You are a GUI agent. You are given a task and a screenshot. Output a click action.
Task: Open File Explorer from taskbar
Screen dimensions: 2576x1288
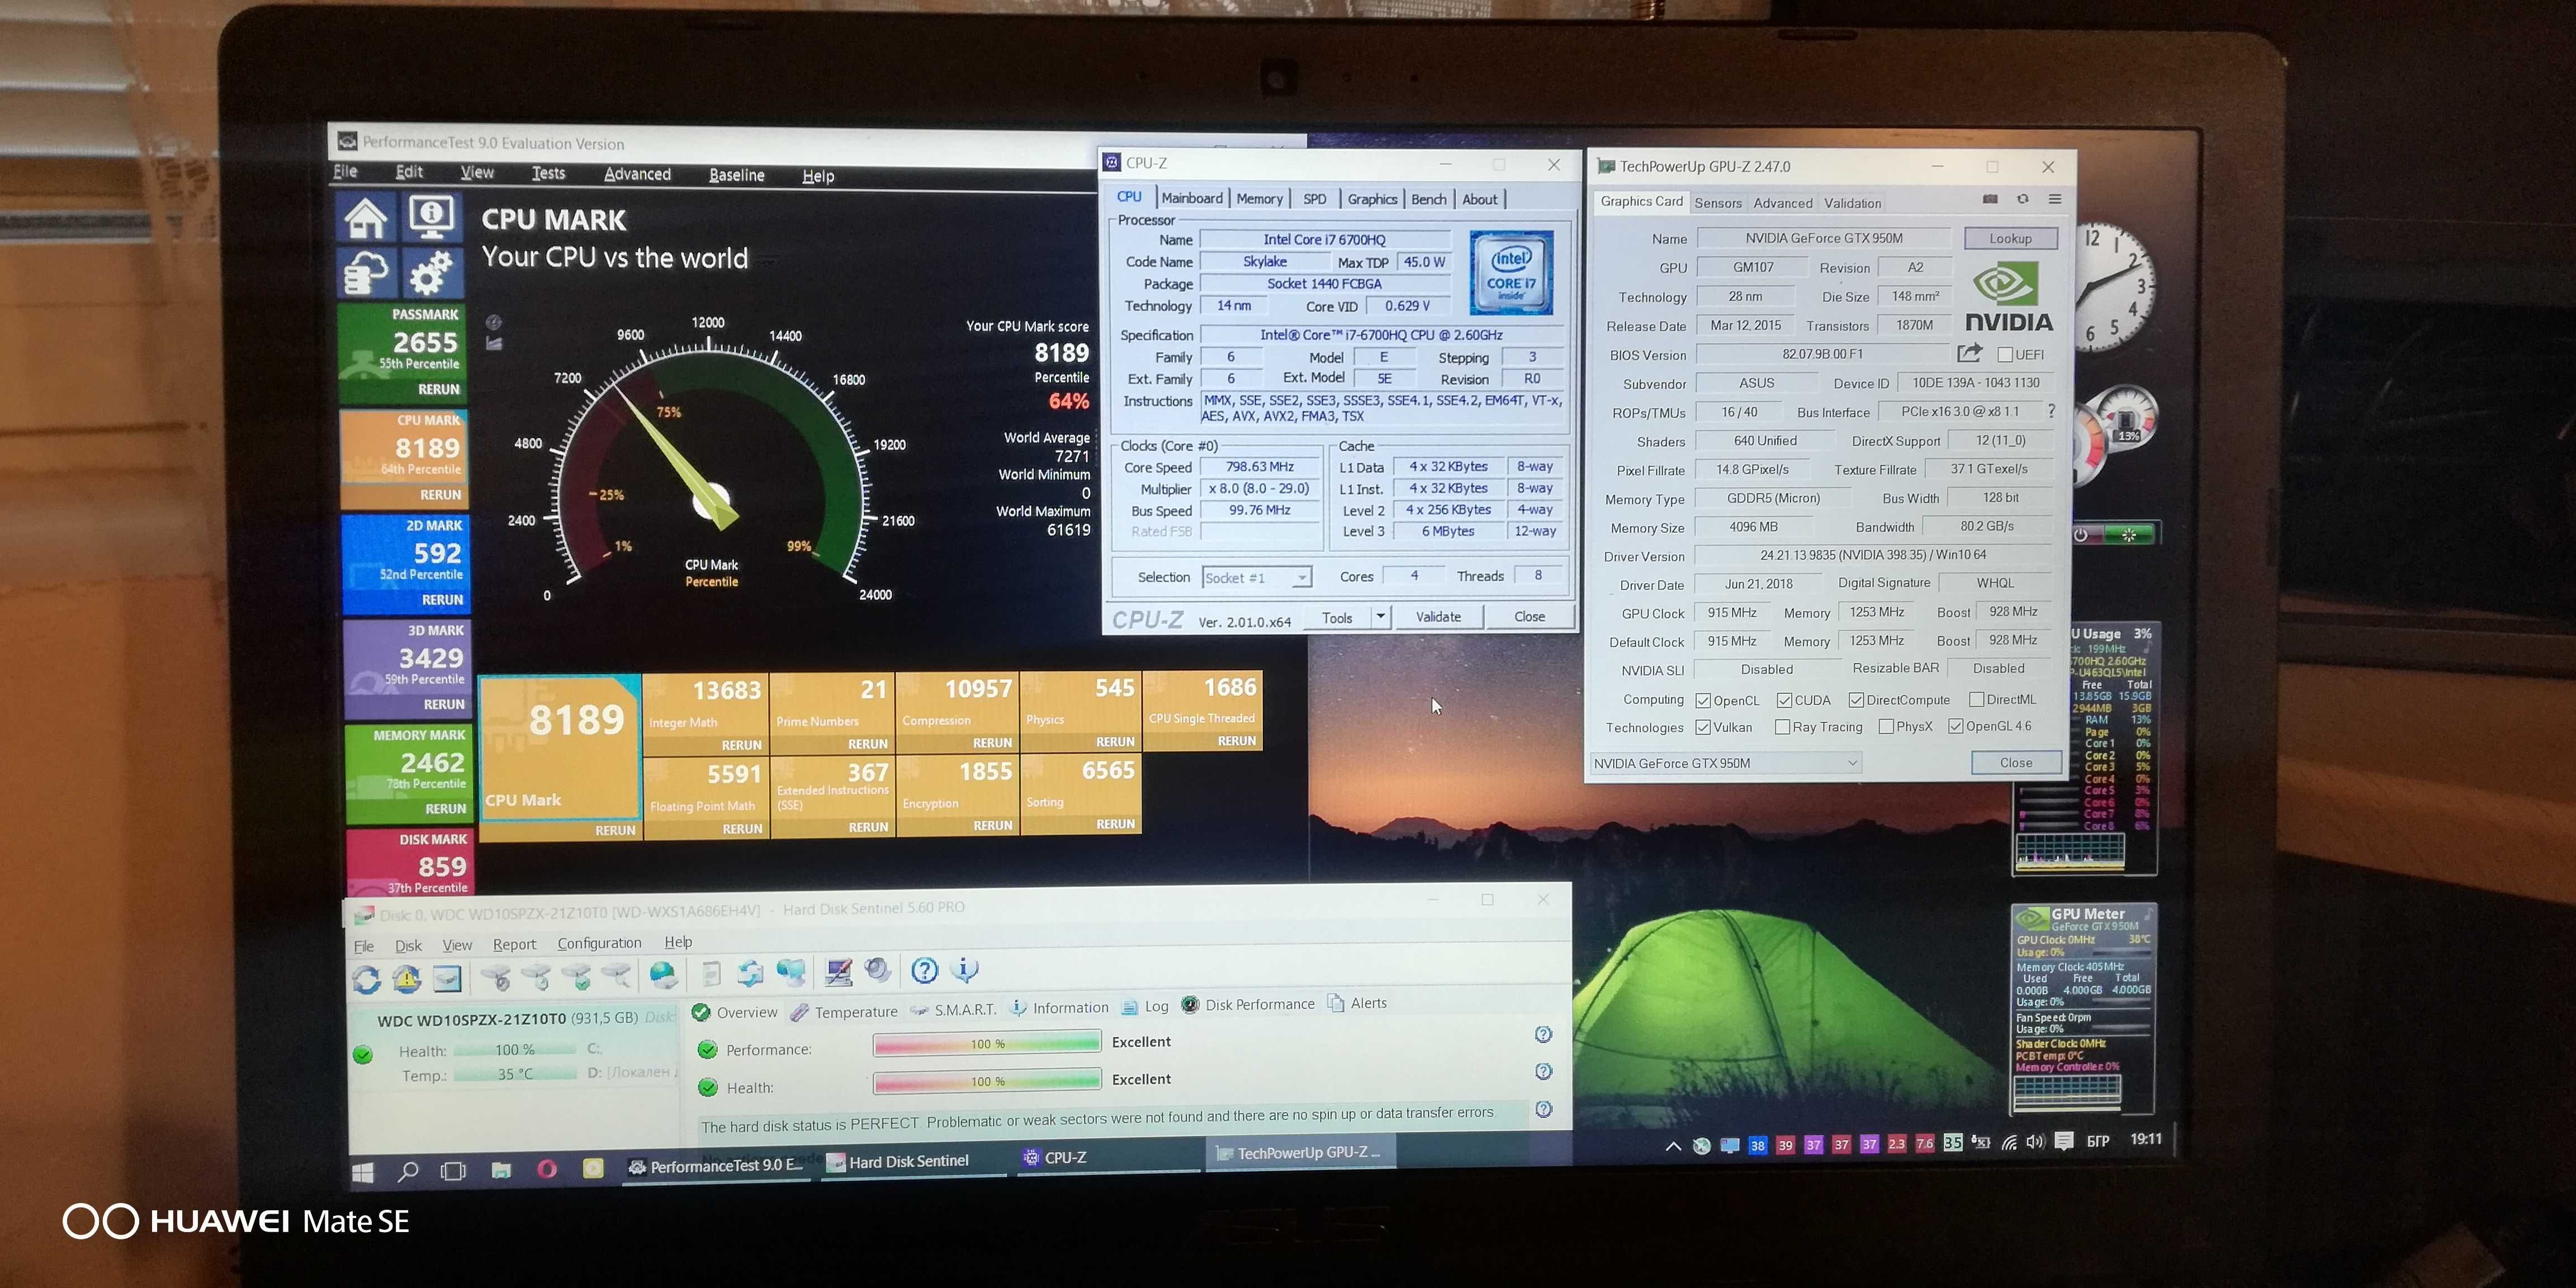pyautogui.click(x=501, y=1170)
